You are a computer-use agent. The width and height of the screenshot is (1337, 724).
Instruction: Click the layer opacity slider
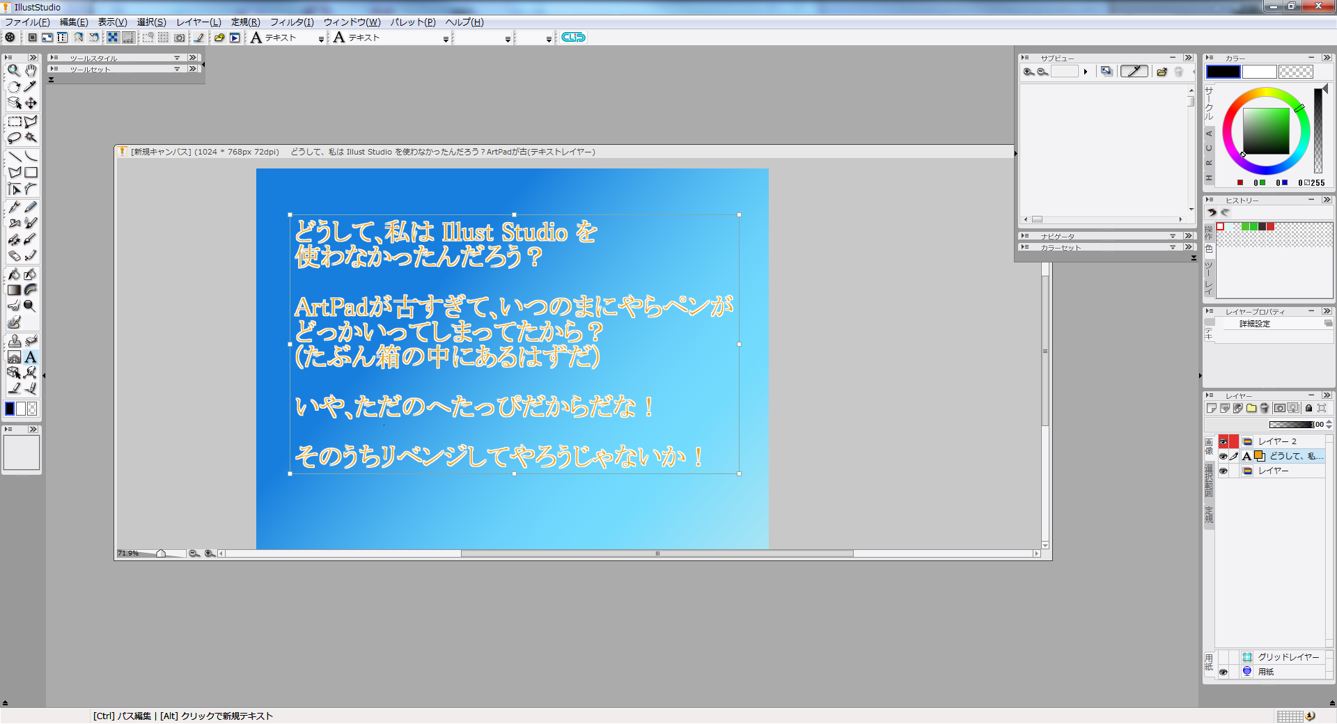1290,425
